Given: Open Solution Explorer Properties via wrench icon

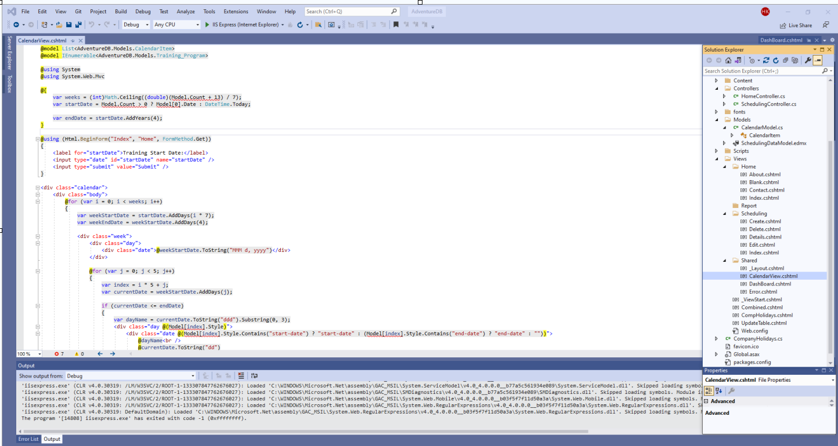Looking at the screenshot, I should tap(808, 60).
